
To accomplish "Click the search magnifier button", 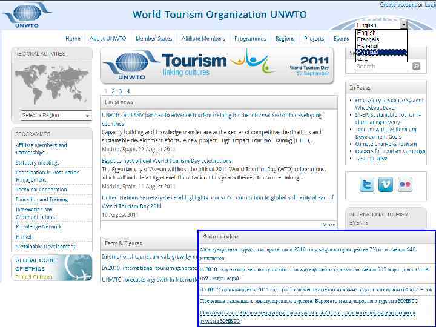I will click(416, 66).
